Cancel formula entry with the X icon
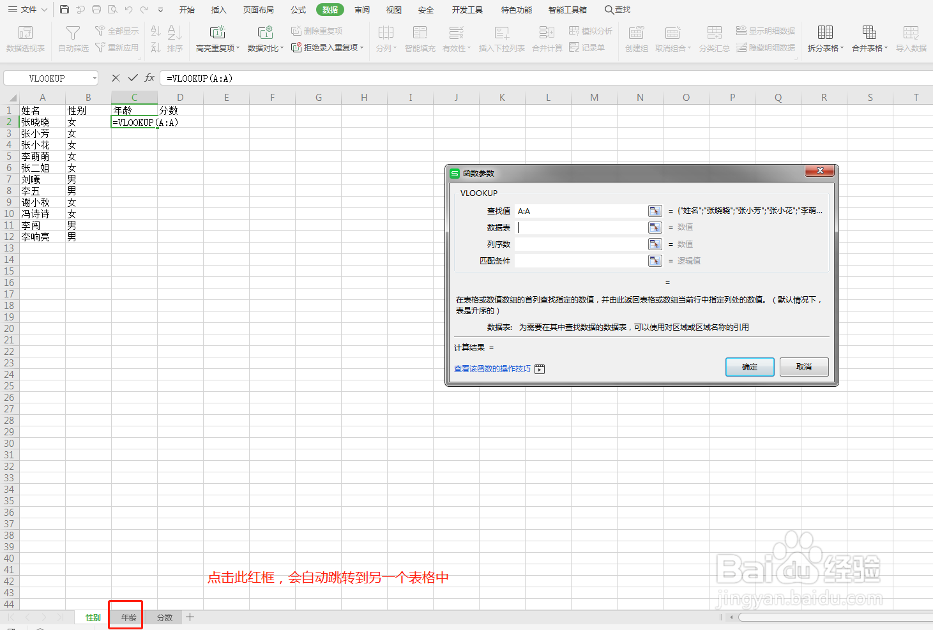Viewport: 933px width, 630px height. pos(116,78)
